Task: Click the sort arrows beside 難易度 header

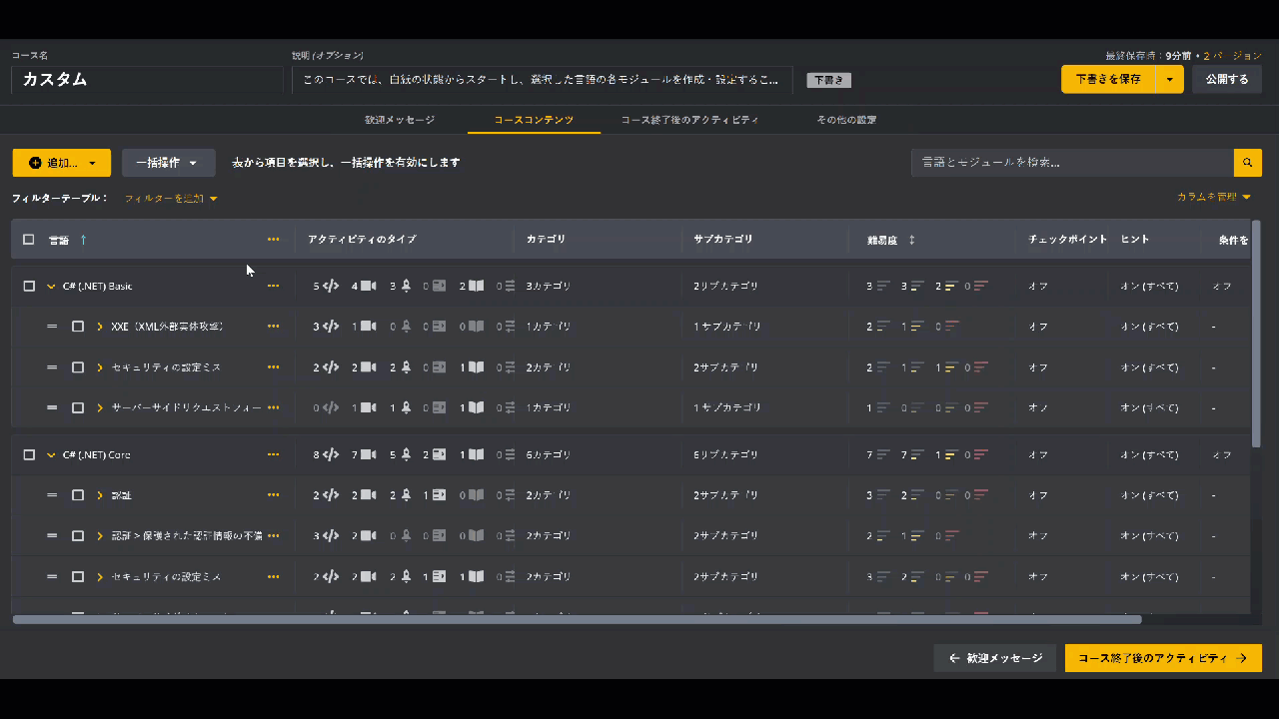Action: point(911,240)
